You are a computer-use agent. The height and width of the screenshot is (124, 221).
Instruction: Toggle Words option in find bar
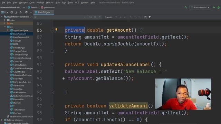coord(95,17)
